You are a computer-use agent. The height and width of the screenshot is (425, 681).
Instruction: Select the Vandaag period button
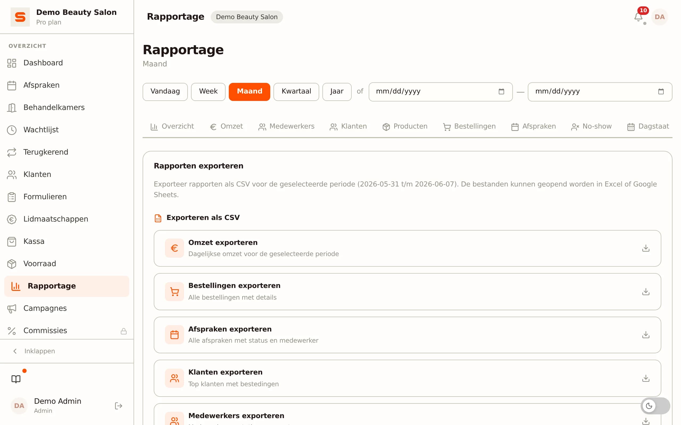pyautogui.click(x=165, y=92)
